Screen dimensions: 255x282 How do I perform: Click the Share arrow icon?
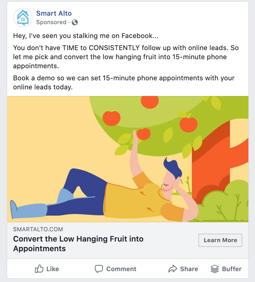(x=173, y=269)
